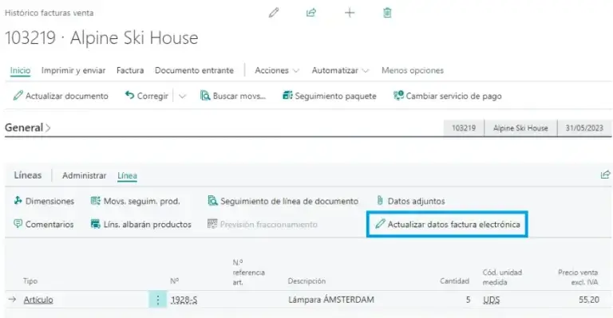Select the Línea tab

click(x=127, y=176)
